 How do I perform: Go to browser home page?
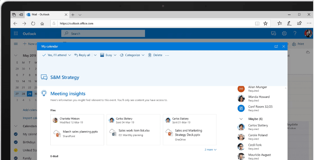[42, 24]
